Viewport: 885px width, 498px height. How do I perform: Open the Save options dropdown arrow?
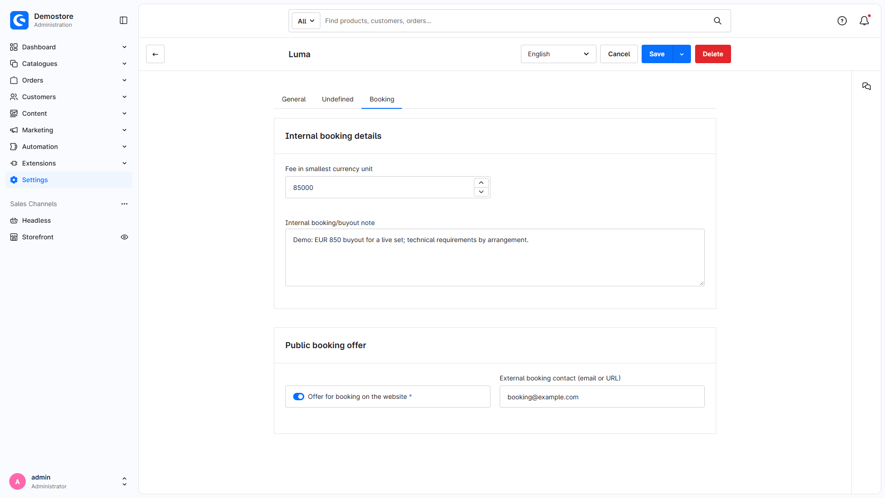pos(682,54)
